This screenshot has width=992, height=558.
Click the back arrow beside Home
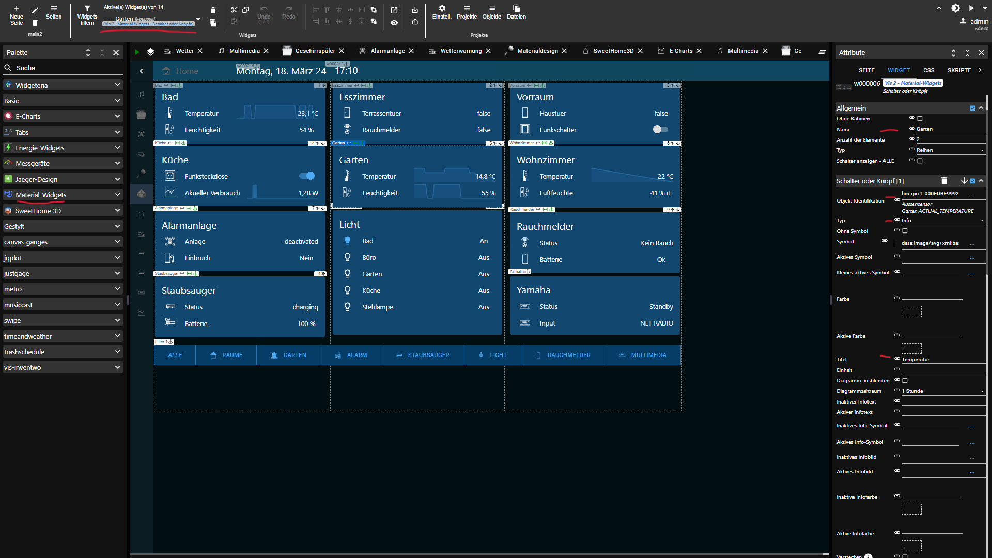coord(142,71)
